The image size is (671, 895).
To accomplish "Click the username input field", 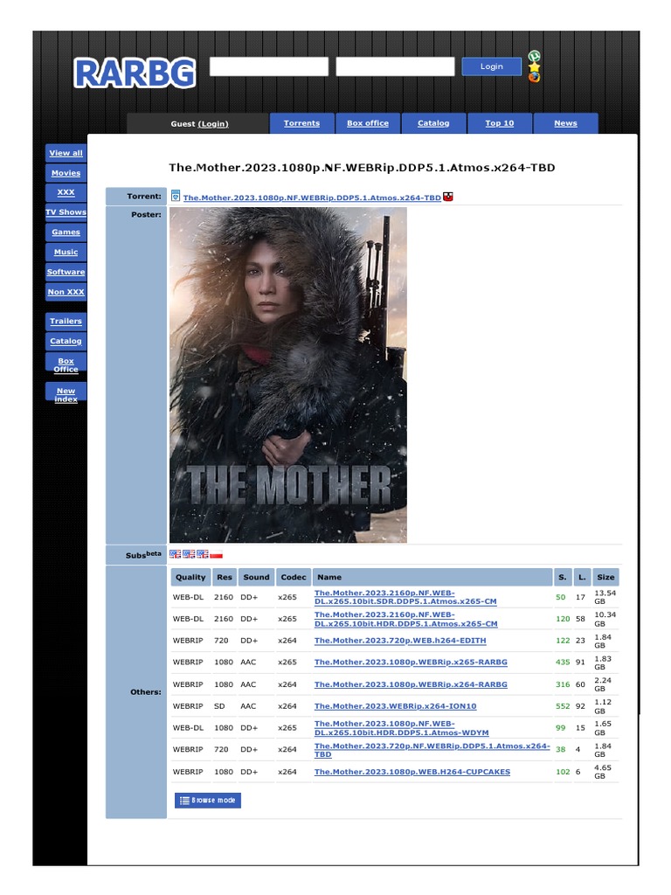I will 269,66.
